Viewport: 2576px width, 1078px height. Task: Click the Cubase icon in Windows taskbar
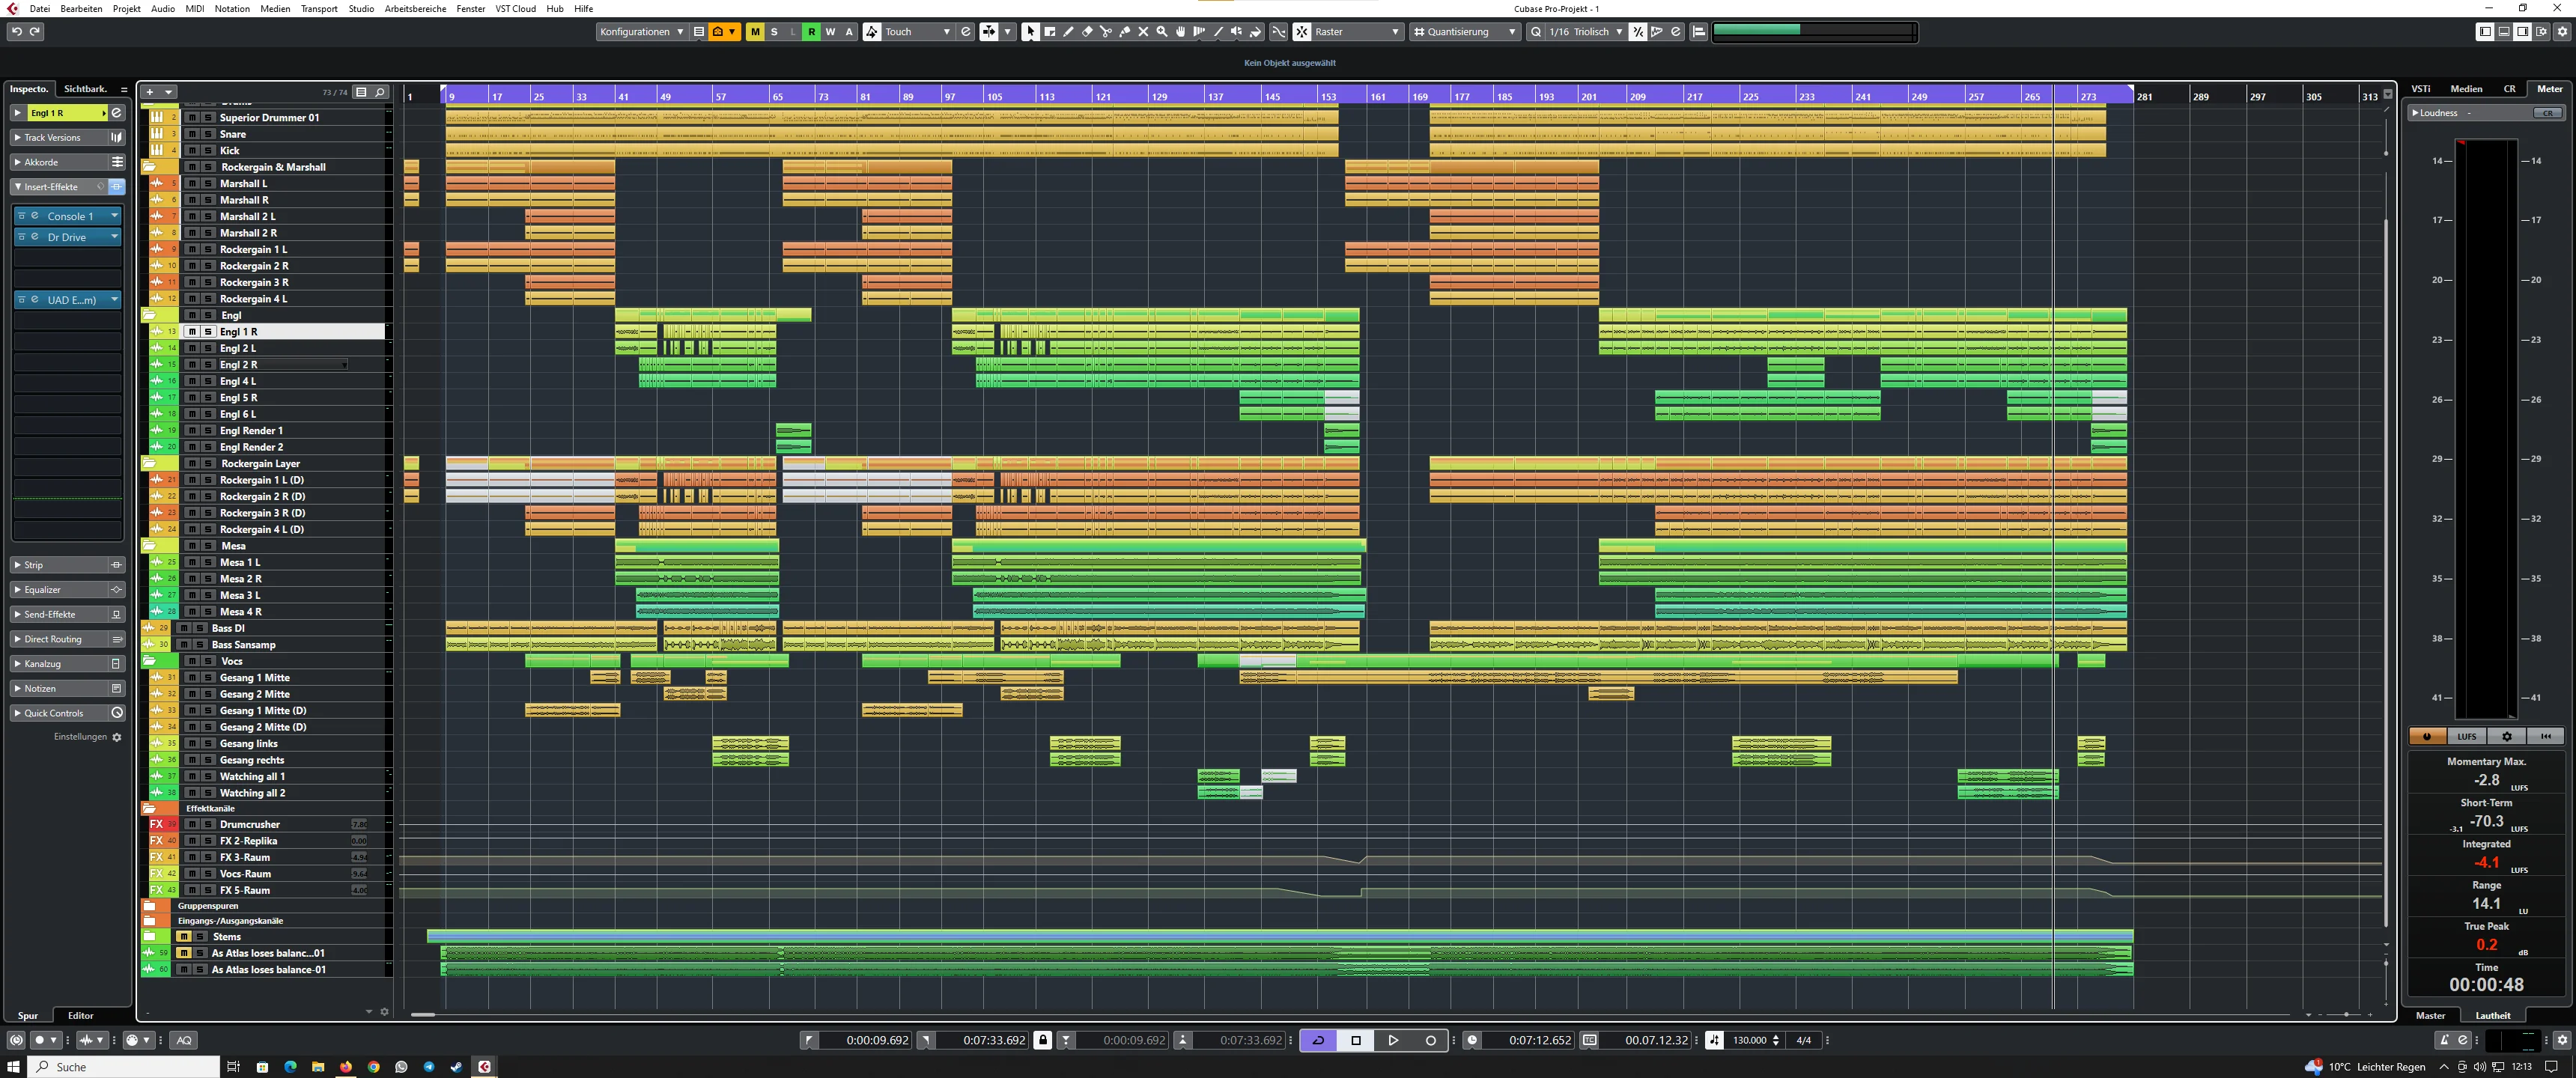[484, 1067]
